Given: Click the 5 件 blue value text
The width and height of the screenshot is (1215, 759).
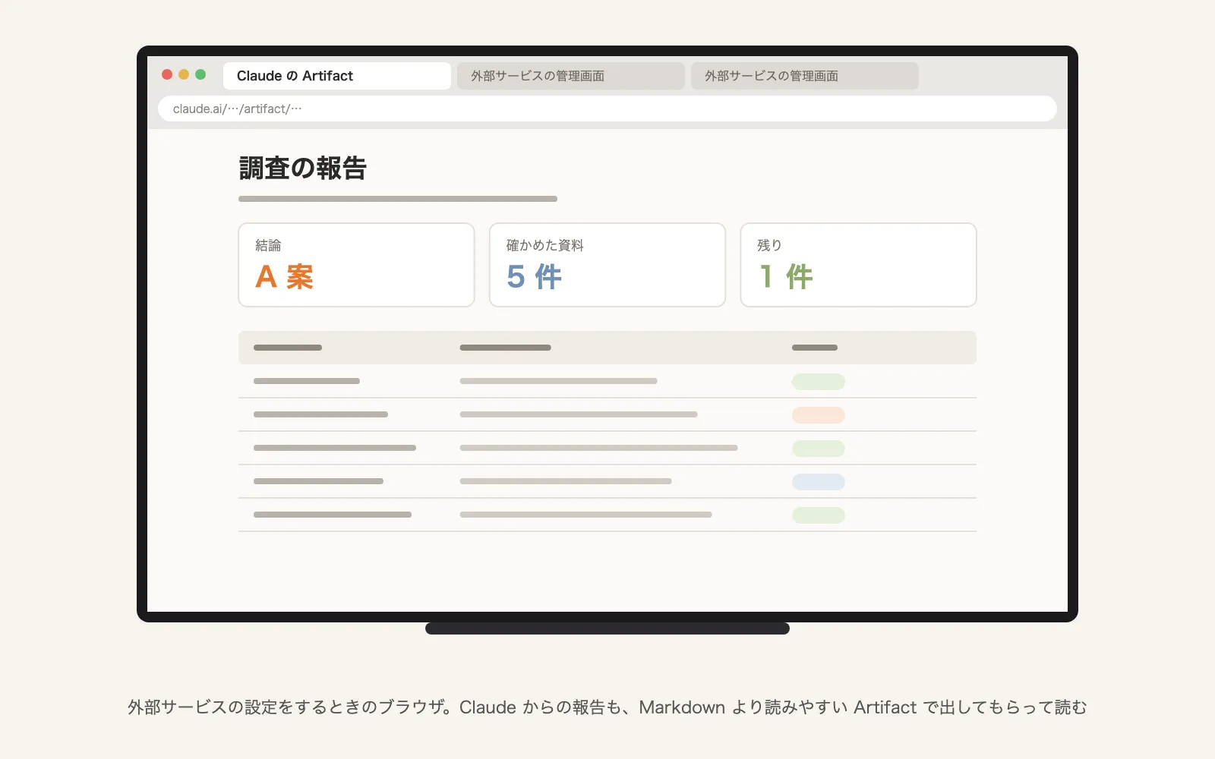Looking at the screenshot, I should click(535, 277).
